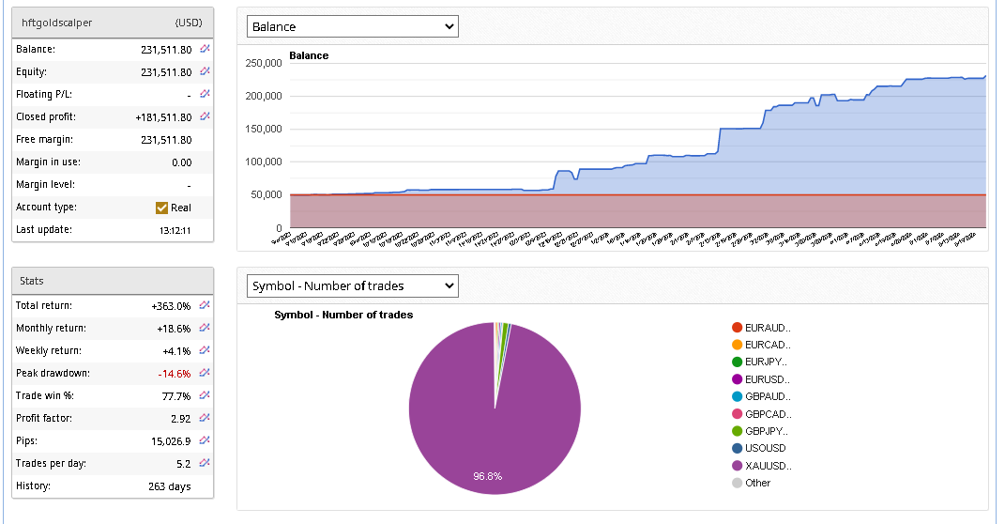Click the Peak drawdown chart icon
The width and height of the screenshot is (1005, 524).
(x=205, y=373)
